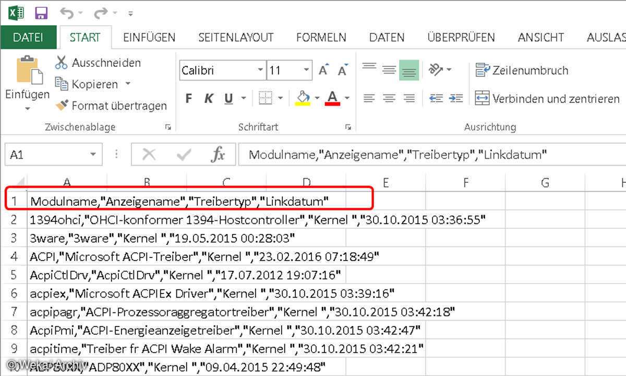626x376 pixels.
Task: Click Format übertragen paintbrush
Action: [111, 105]
